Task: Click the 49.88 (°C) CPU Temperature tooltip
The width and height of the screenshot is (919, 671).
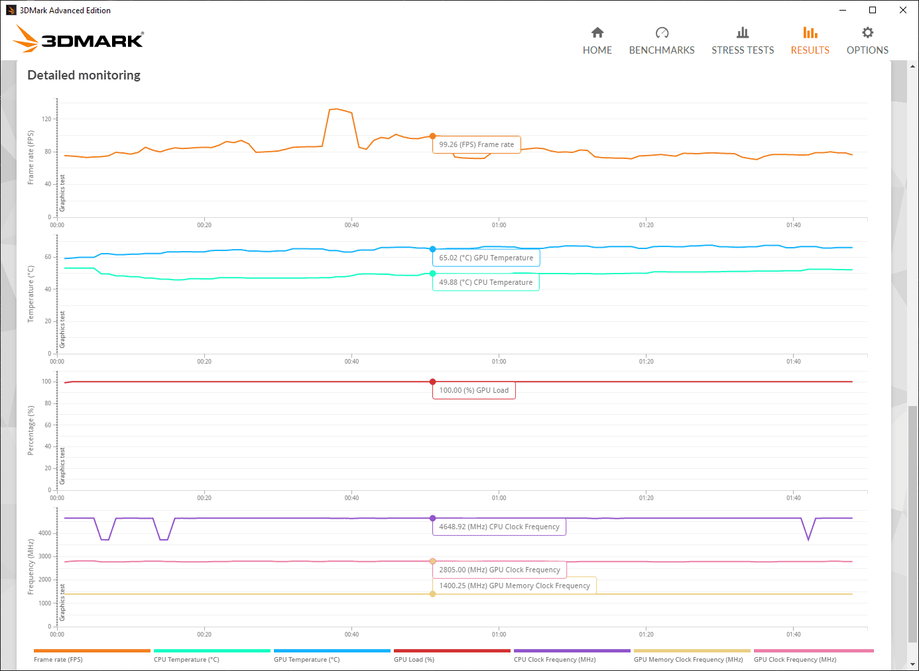Action: tap(486, 282)
